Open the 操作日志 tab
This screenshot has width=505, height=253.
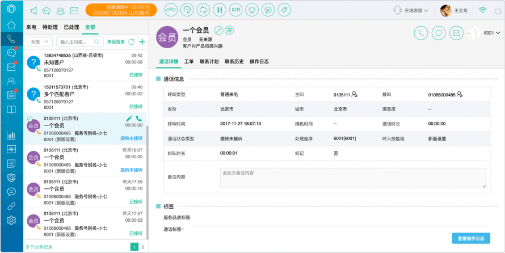coord(259,61)
